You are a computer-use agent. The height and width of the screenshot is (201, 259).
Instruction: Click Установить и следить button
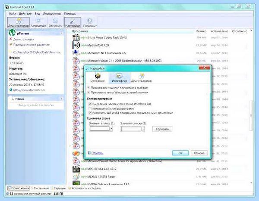[x=85, y=188]
